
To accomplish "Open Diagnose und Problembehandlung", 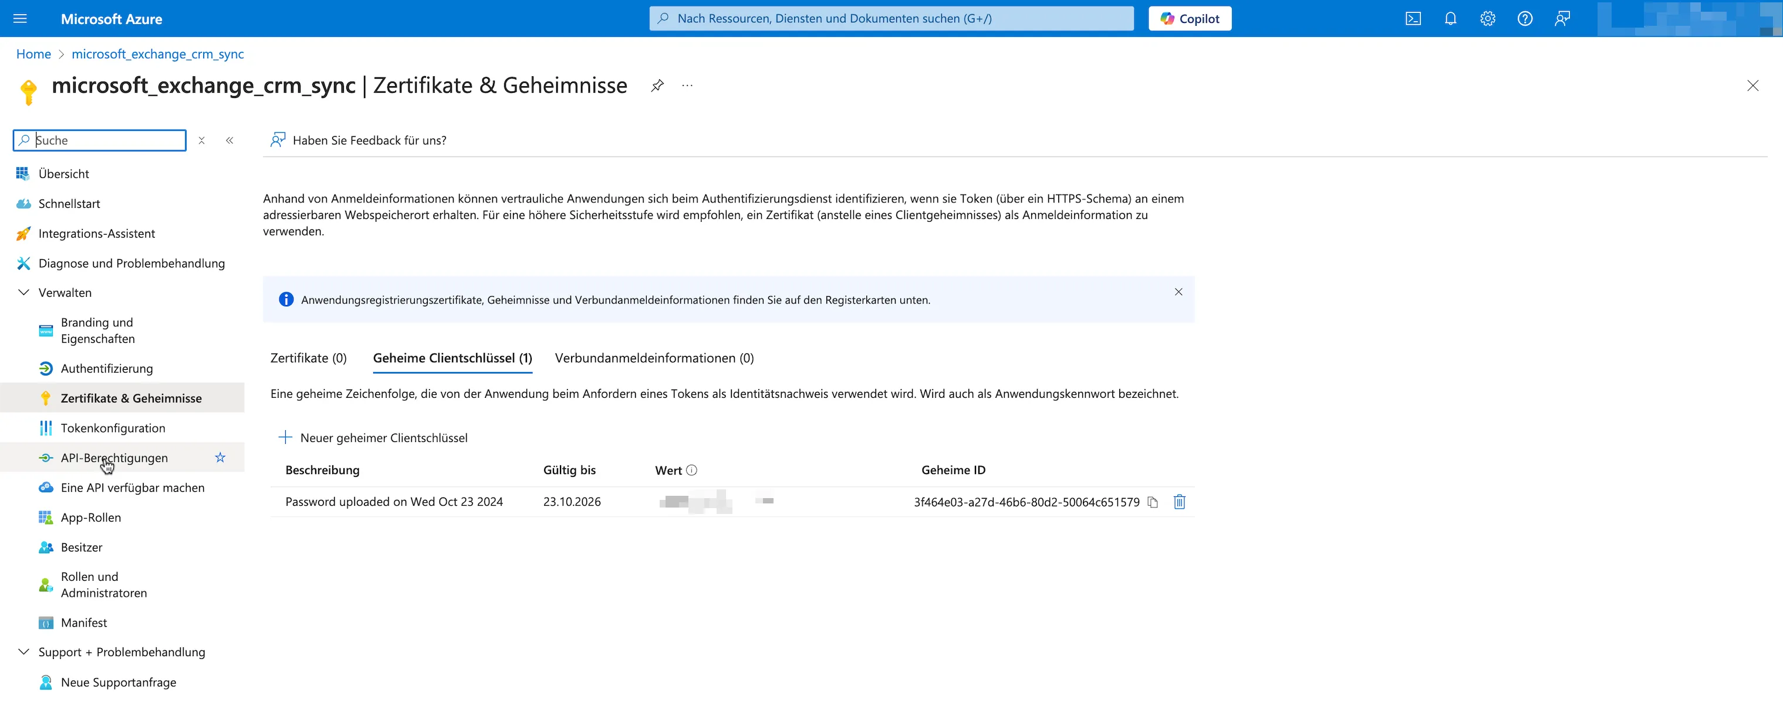I will point(131,263).
